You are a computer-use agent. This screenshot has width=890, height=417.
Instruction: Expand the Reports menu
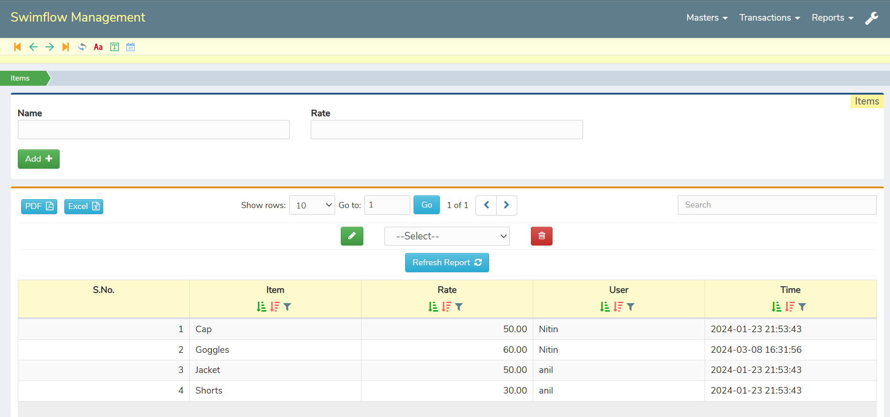coord(832,18)
